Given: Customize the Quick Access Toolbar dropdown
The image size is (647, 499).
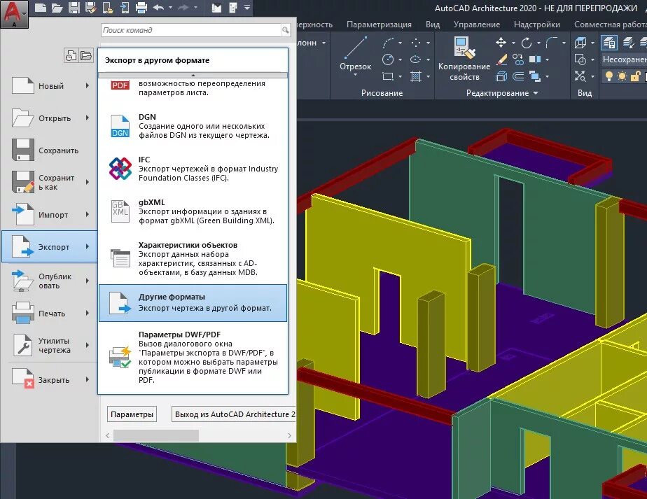Looking at the screenshot, I should pyautogui.click(x=246, y=8).
